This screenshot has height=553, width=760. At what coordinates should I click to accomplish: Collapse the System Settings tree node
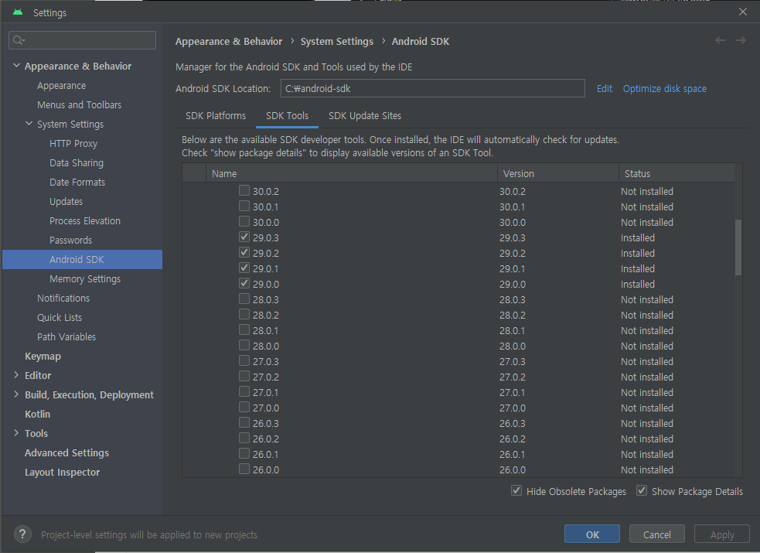tap(29, 124)
